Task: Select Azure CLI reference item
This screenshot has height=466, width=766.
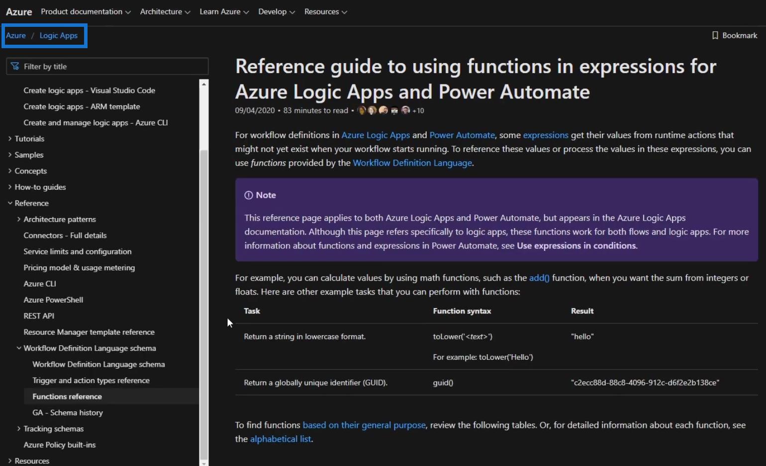Action: tap(40, 284)
